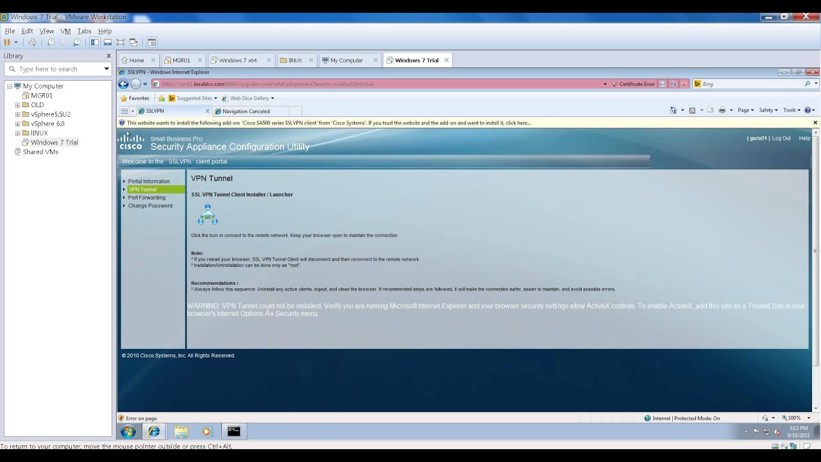The image size is (821, 462).
Task: Open the power options dropdown beside pause
Action: 16,42
